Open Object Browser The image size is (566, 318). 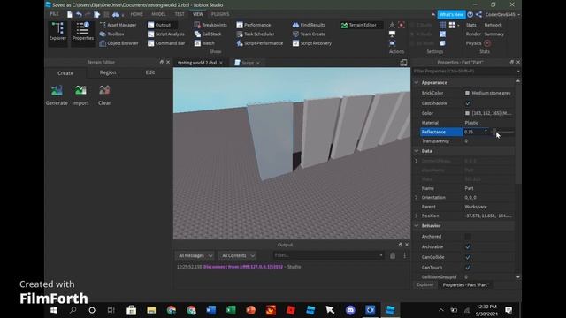tap(119, 43)
